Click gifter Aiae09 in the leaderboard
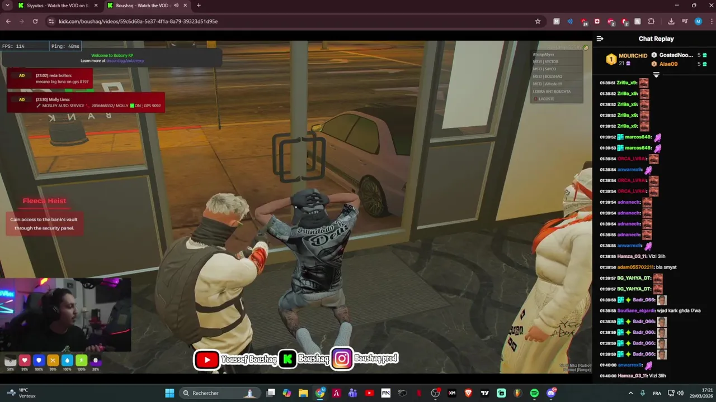 pos(668,64)
